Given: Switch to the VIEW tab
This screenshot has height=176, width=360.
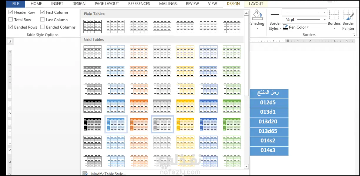Looking at the screenshot, I should [x=212, y=4].
